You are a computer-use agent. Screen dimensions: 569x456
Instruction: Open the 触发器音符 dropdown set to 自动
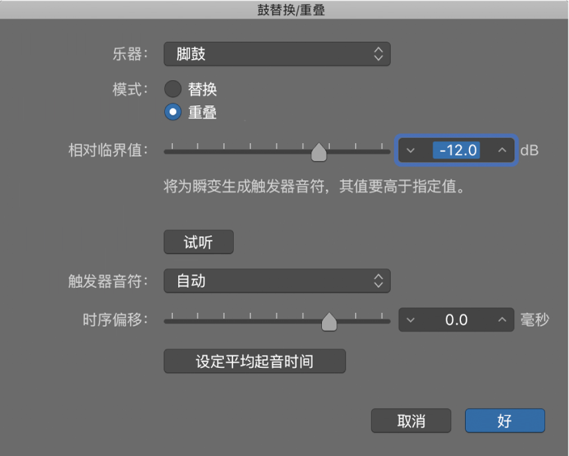[x=277, y=281]
